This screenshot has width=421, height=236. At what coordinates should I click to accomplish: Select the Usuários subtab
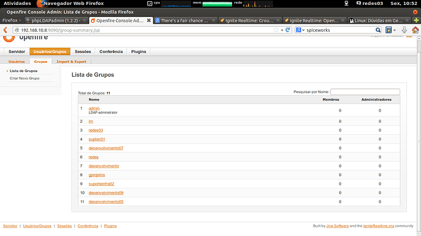pyautogui.click(x=16, y=62)
